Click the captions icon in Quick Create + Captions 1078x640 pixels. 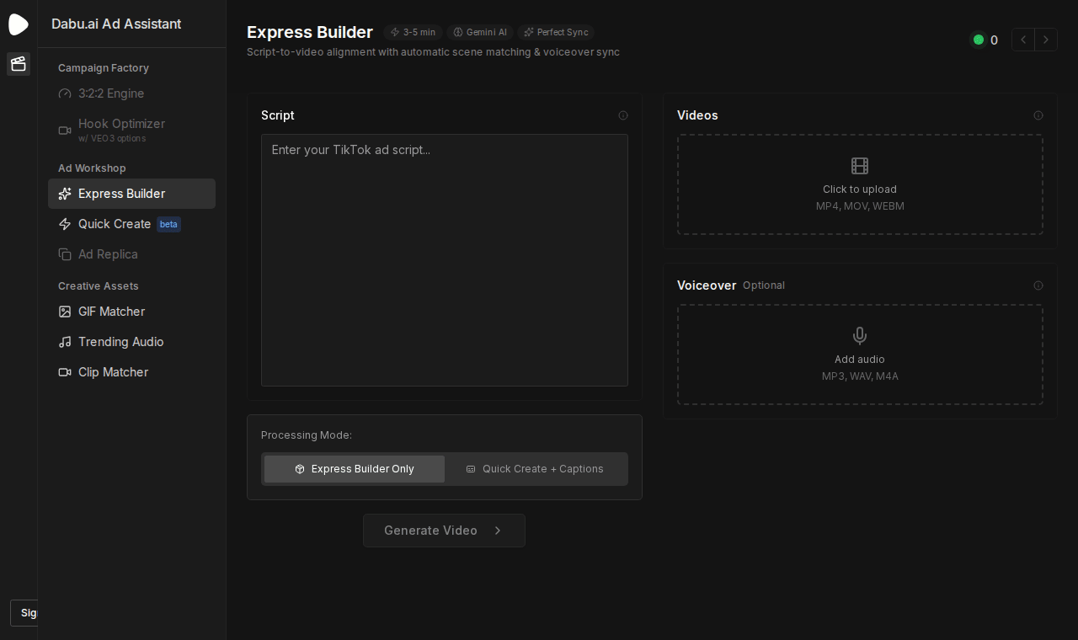click(471, 469)
